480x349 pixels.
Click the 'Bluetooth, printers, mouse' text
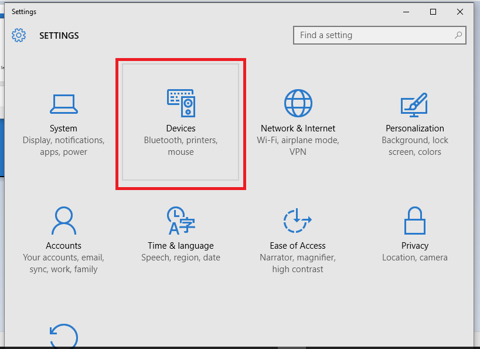181,146
